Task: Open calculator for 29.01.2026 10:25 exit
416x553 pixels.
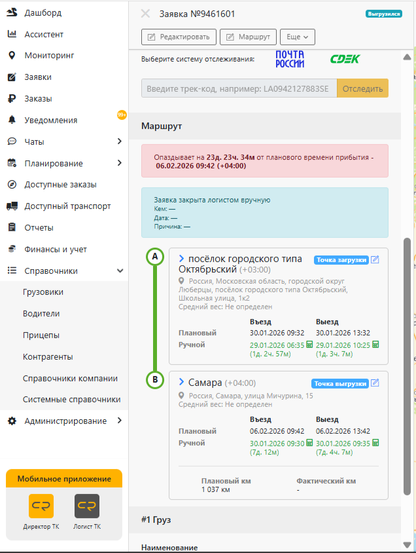Action: coord(375,344)
